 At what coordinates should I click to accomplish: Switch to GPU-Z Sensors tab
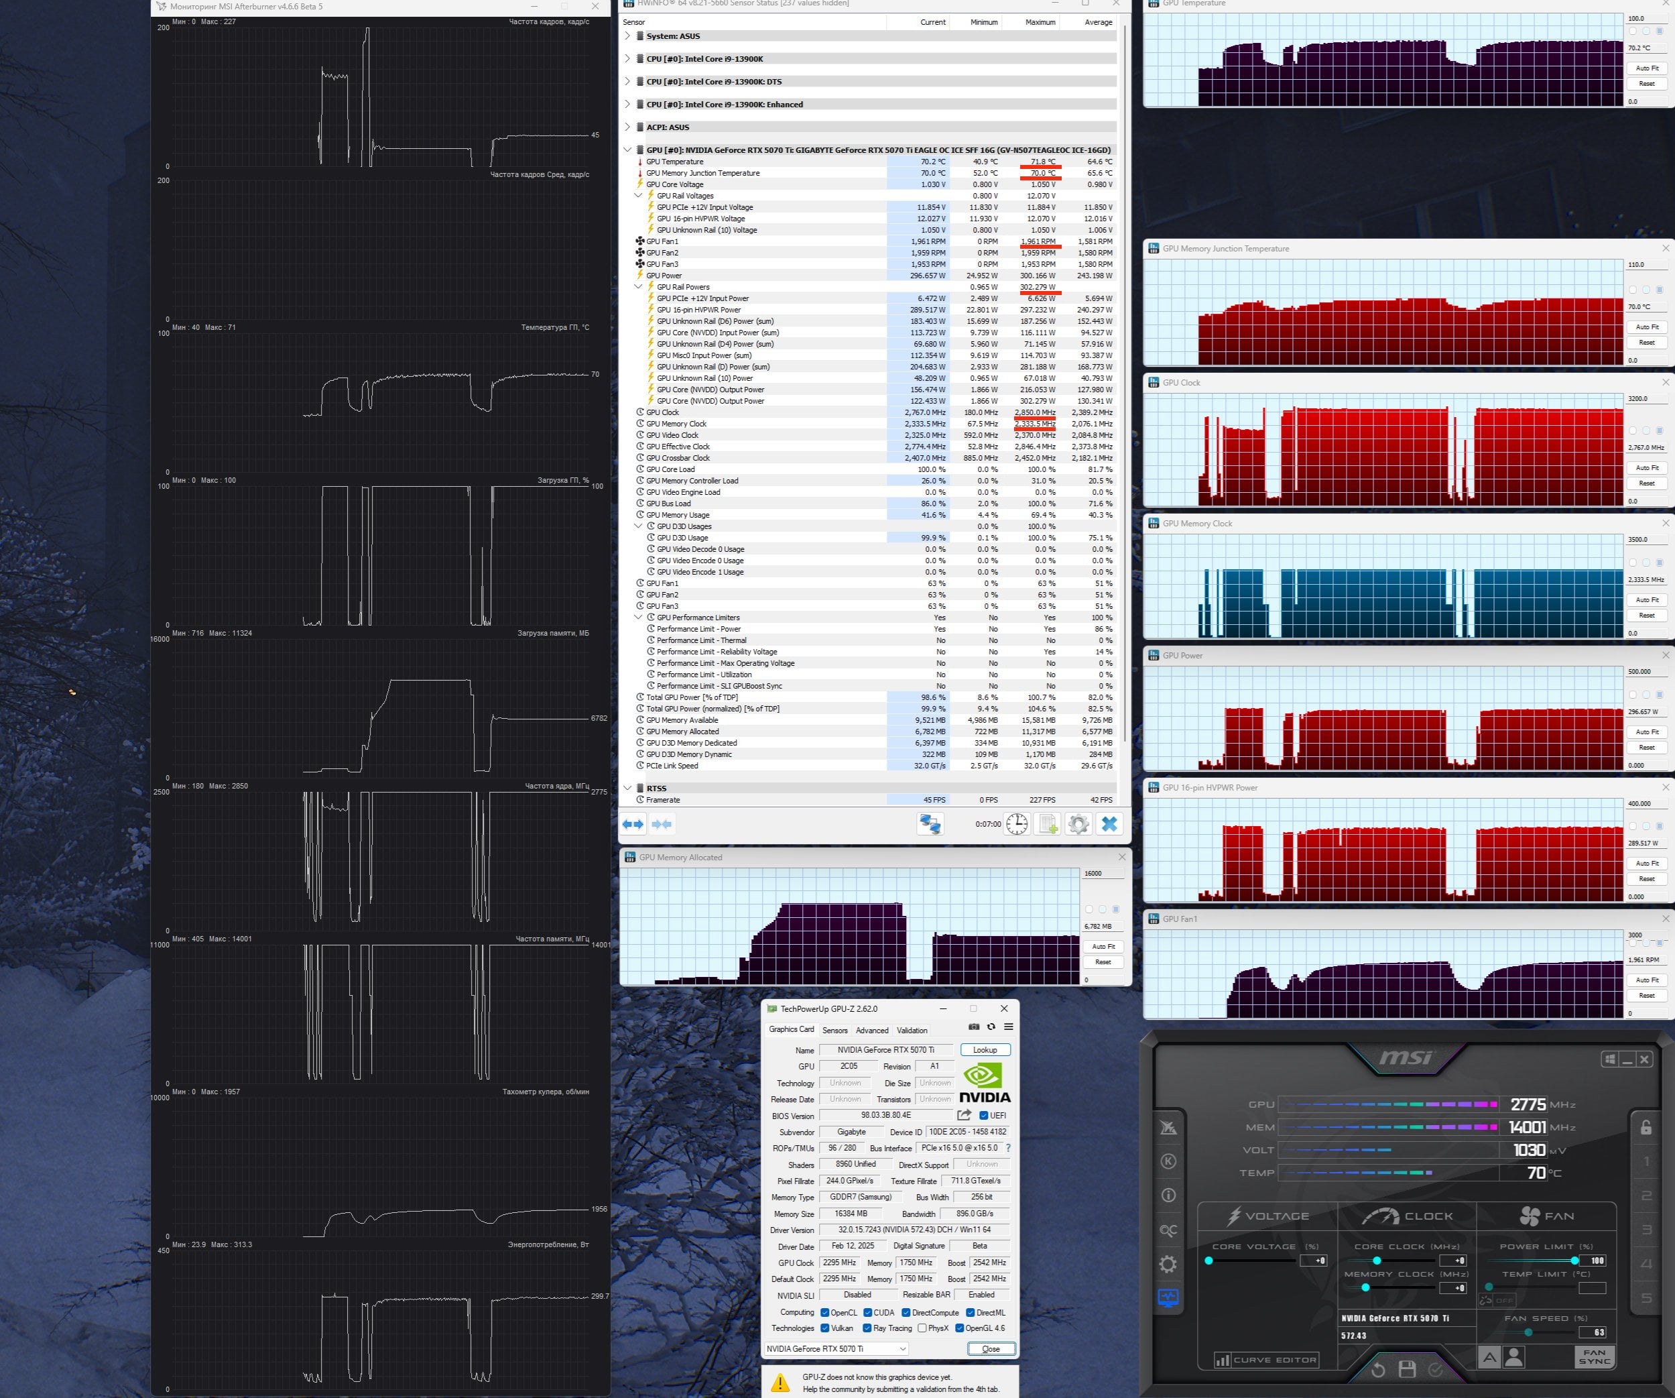pyautogui.click(x=835, y=1030)
